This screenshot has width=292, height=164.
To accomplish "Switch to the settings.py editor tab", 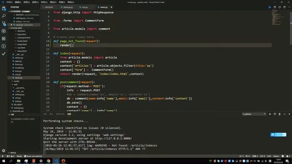I will click(68, 7).
